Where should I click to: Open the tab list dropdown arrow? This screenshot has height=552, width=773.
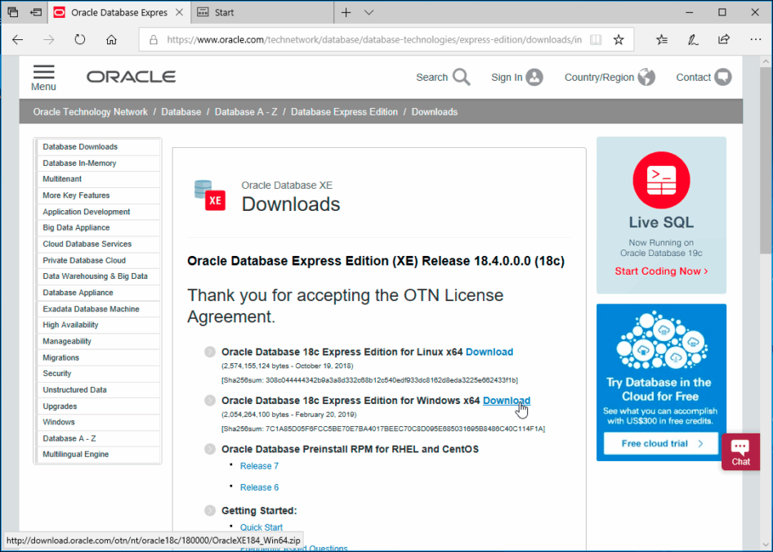(x=367, y=12)
